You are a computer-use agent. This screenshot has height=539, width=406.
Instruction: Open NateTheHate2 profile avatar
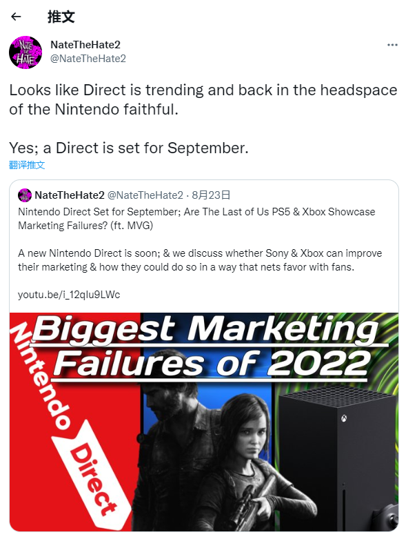(26, 52)
